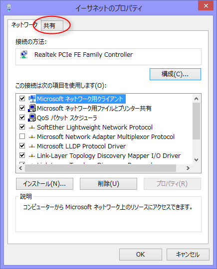The height and width of the screenshot is (269, 217).
Task: Click list scroll down arrow
Action: point(196,160)
